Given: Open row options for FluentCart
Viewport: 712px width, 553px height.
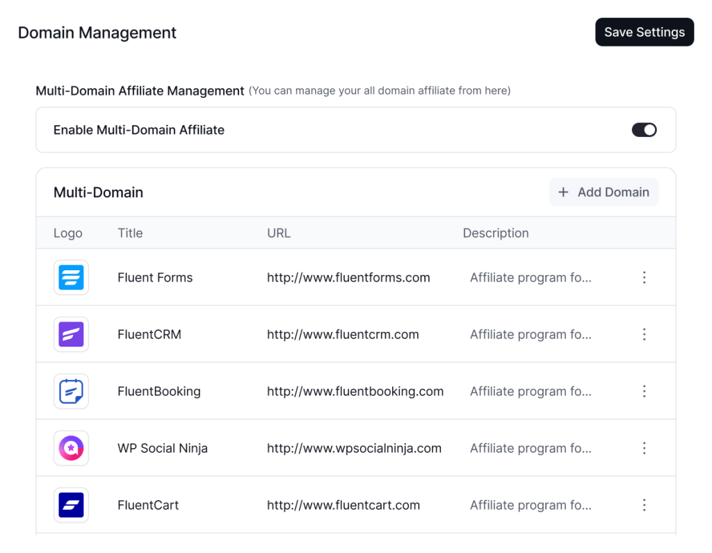Looking at the screenshot, I should pos(644,505).
